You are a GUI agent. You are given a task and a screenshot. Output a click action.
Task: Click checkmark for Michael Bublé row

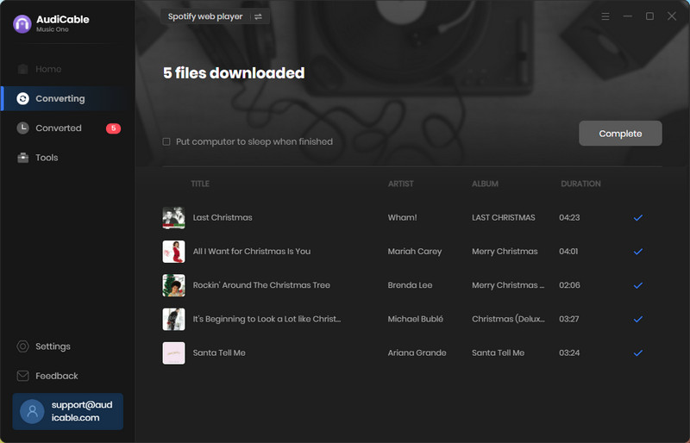coord(638,319)
